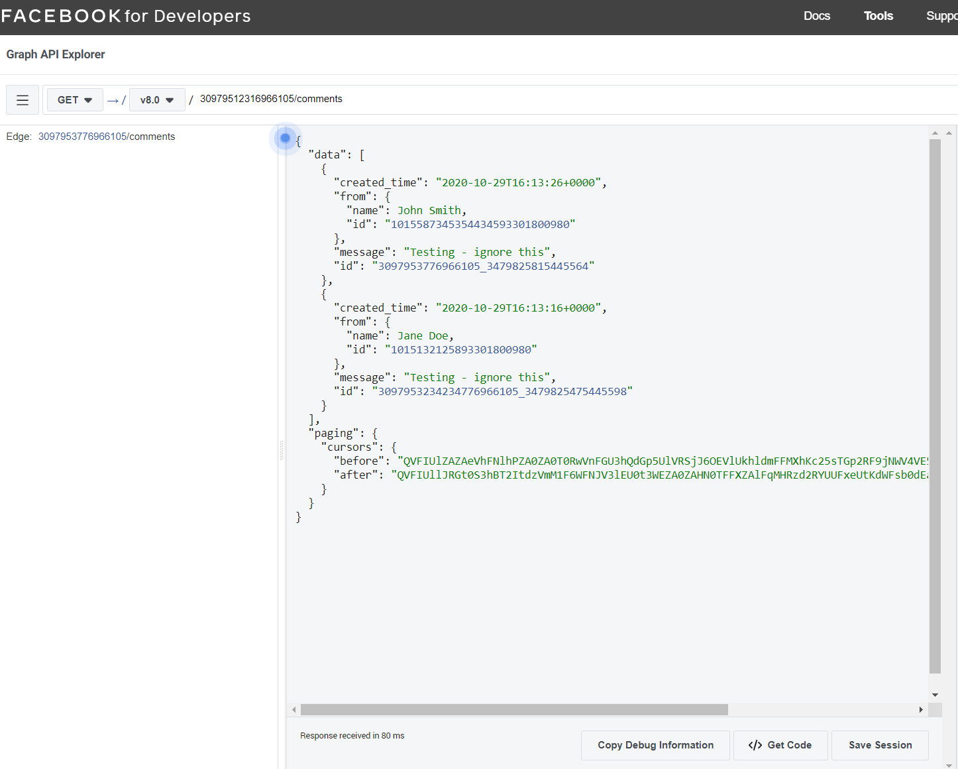The image size is (958, 769).
Task: Click the horizontal scroll right arrow
Action: (x=920, y=710)
